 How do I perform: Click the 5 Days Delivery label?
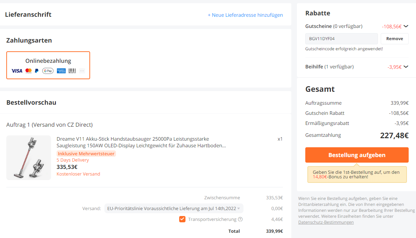[x=73, y=160]
